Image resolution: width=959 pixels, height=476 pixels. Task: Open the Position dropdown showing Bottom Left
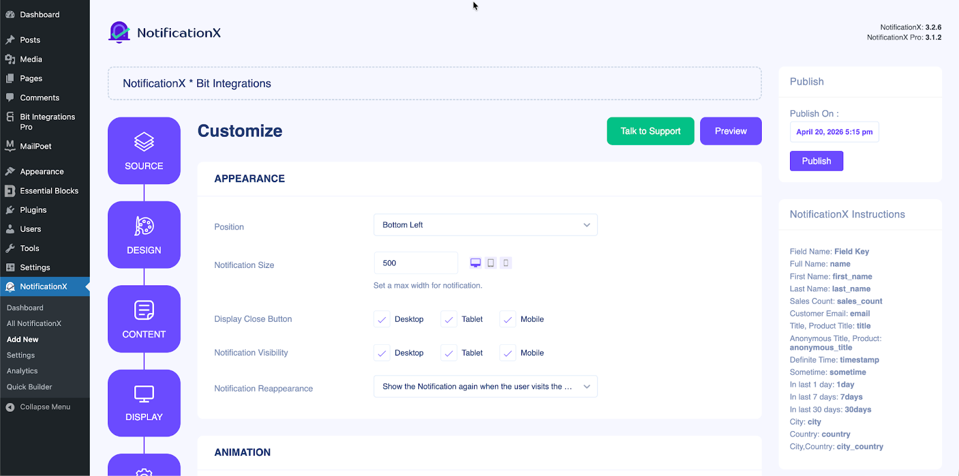pyautogui.click(x=485, y=225)
